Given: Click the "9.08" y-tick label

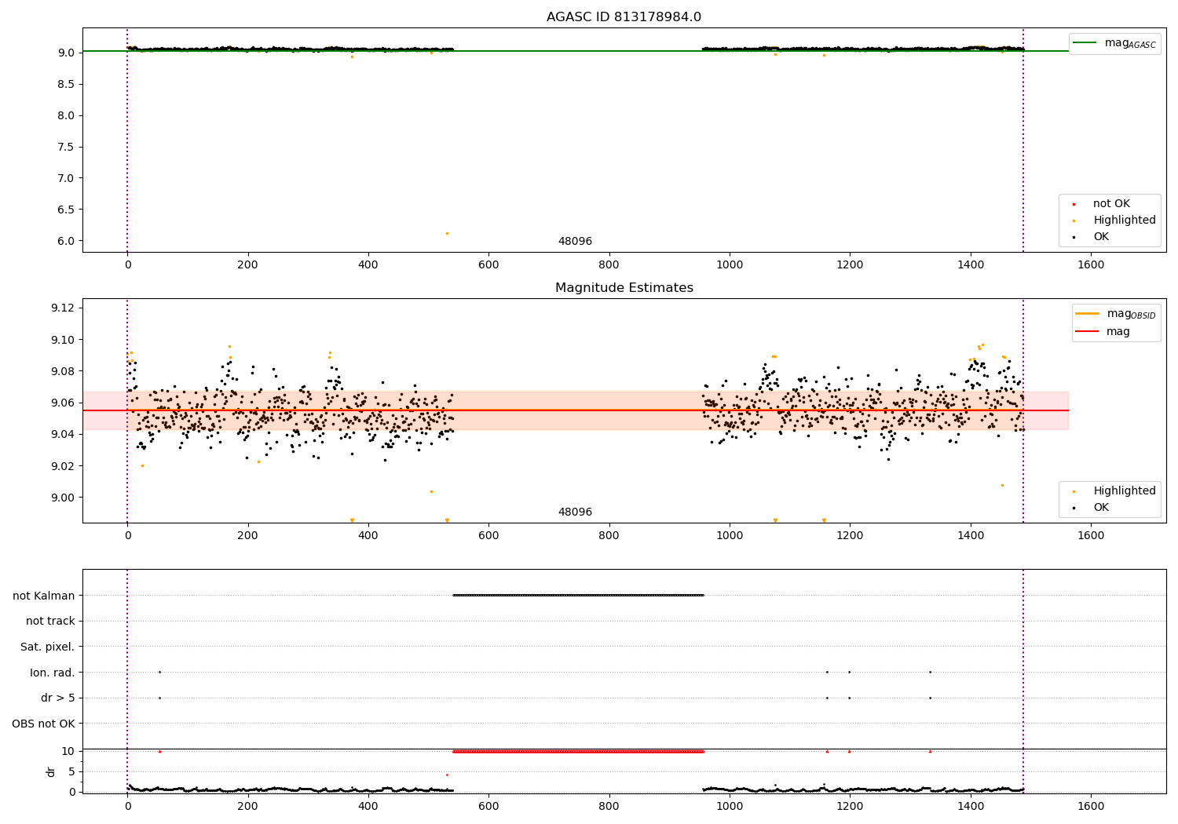Looking at the screenshot, I should coord(62,371).
